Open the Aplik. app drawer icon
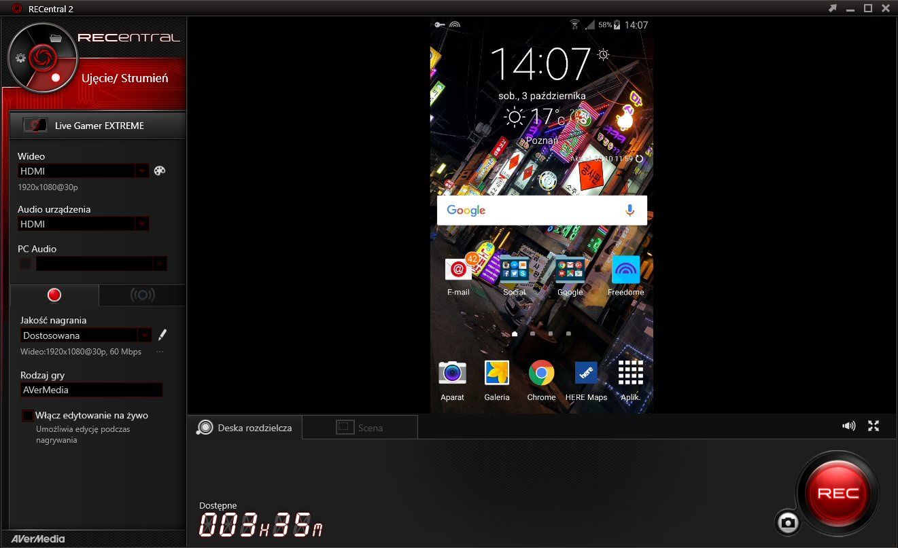Viewport: 898px width, 548px height. [x=630, y=380]
